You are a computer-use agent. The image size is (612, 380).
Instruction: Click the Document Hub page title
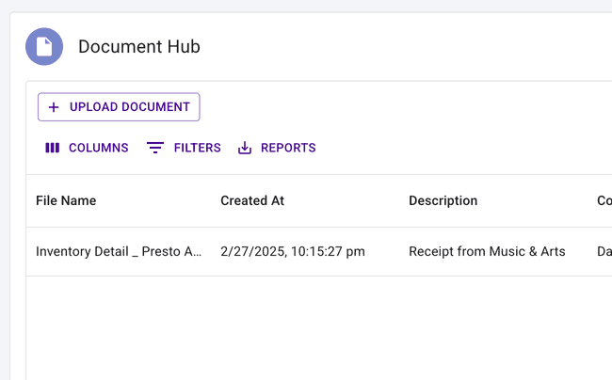tap(139, 47)
